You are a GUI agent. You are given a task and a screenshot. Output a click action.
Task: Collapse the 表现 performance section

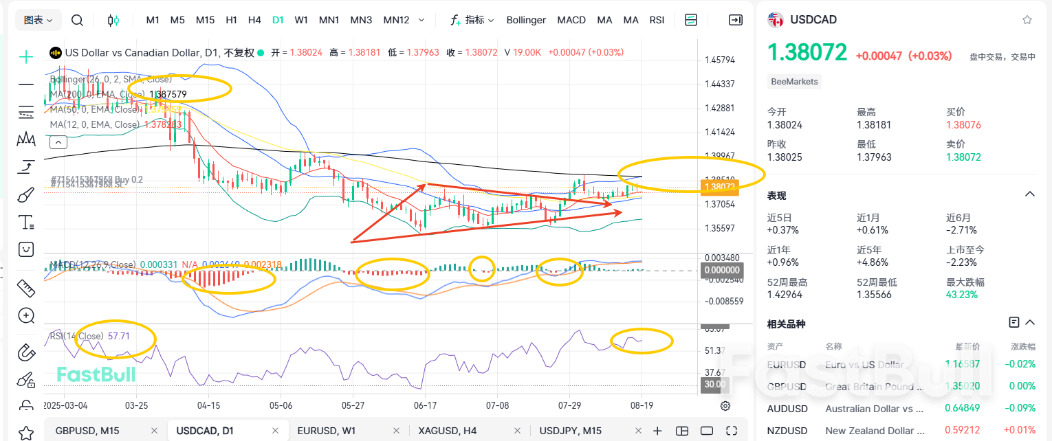pos(1029,194)
